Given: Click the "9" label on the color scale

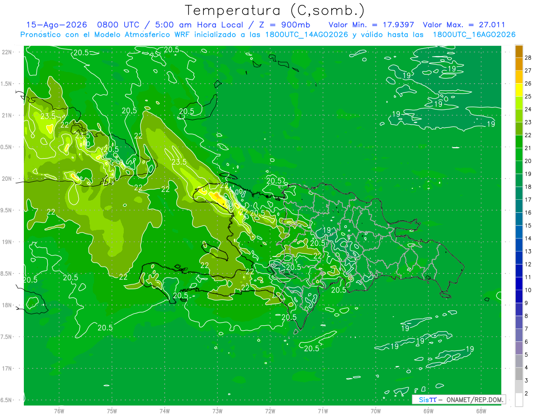Looking at the screenshot, I should click(x=526, y=303).
